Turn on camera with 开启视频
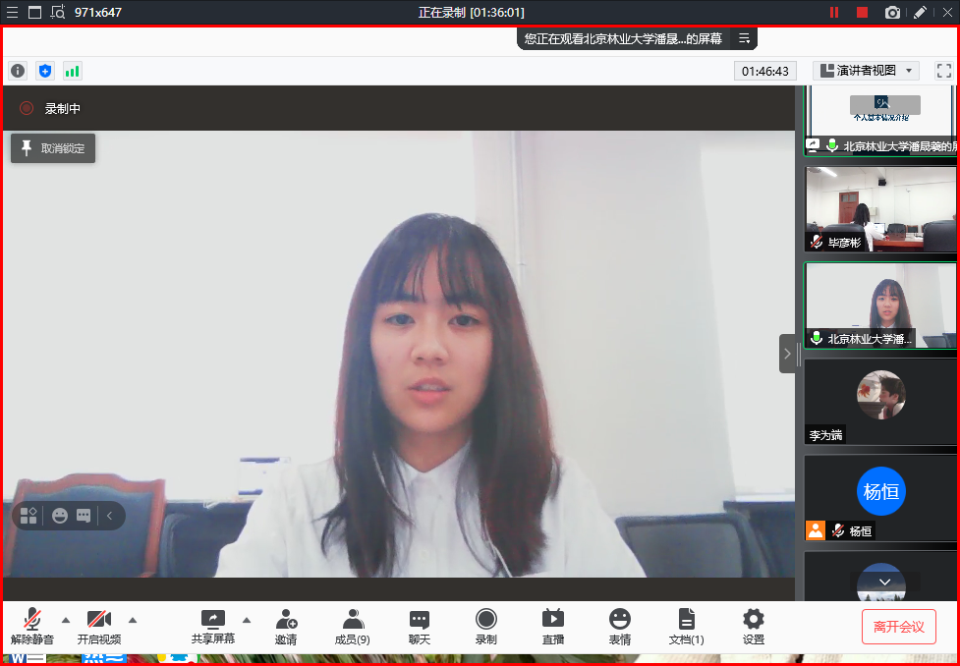Image resolution: width=960 pixels, height=666 pixels. click(99, 626)
